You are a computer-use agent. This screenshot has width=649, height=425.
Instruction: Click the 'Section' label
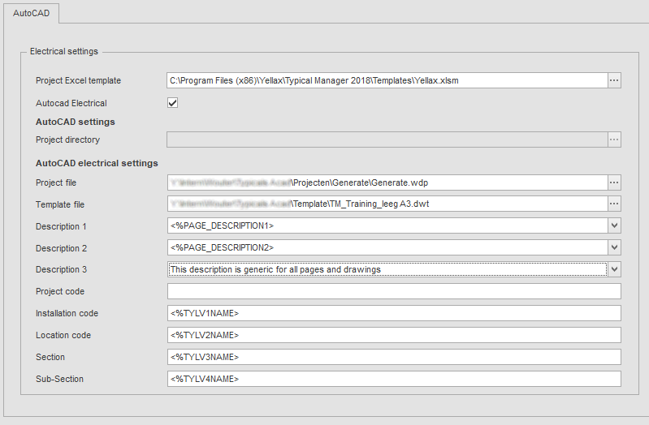[50, 357]
